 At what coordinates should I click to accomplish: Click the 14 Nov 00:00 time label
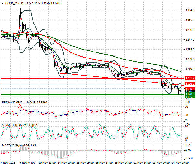tap(66, 163)
